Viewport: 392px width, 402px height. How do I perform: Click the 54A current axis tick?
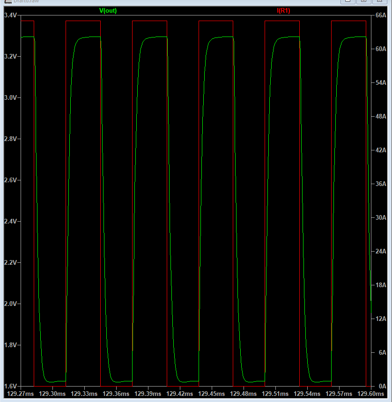(x=381, y=83)
